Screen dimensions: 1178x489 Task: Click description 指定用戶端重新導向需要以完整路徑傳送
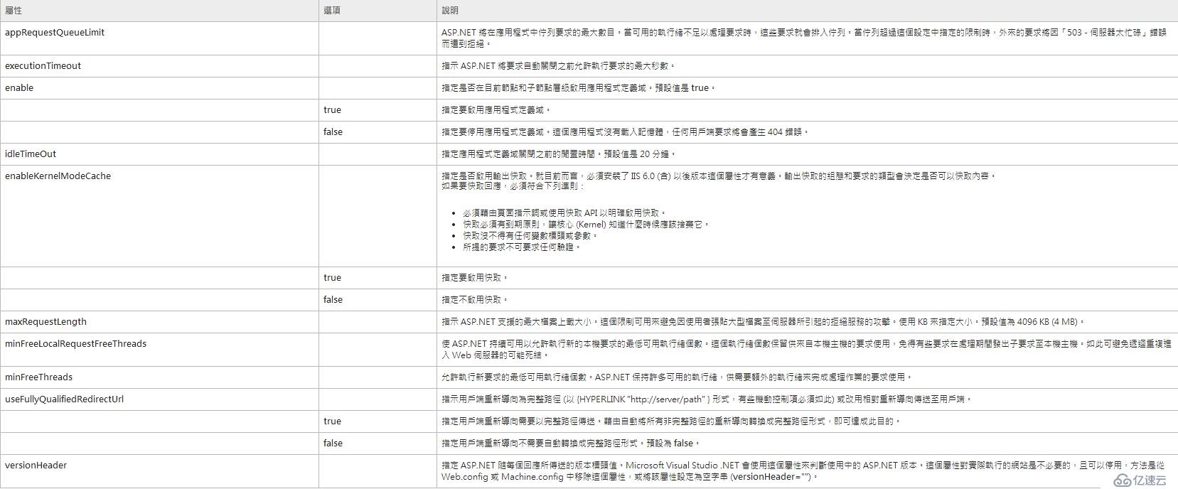coord(671,421)
